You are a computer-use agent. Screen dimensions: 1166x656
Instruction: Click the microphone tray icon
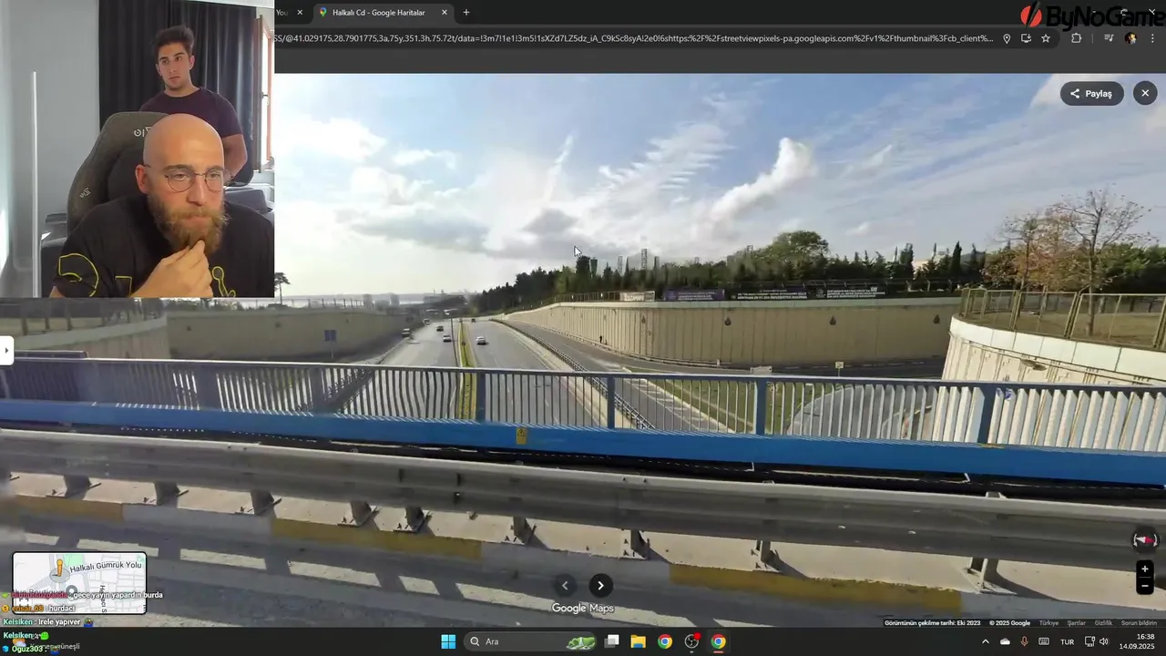(1025, 641)
